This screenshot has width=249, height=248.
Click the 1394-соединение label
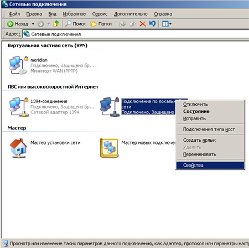49,101
